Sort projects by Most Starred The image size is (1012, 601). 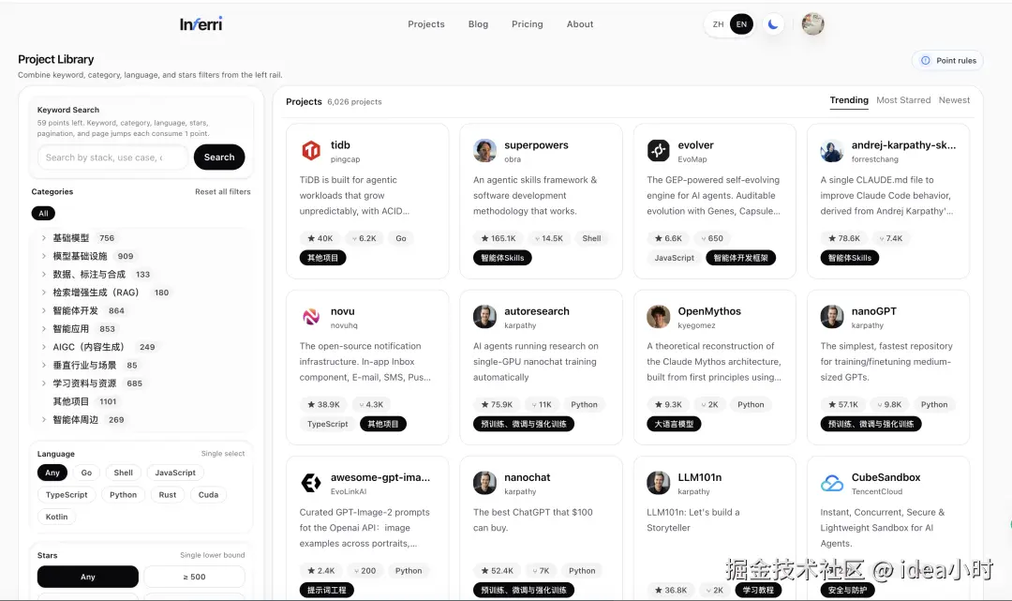pyautogui.click(x=903, y=100)
